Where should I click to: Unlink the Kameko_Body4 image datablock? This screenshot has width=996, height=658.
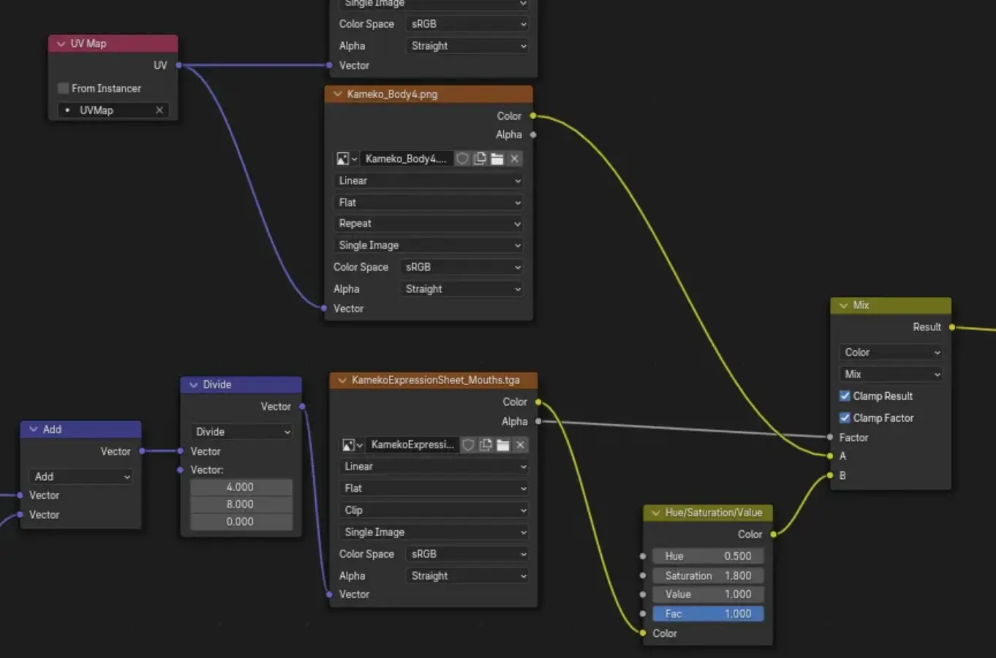coord(515,159)
